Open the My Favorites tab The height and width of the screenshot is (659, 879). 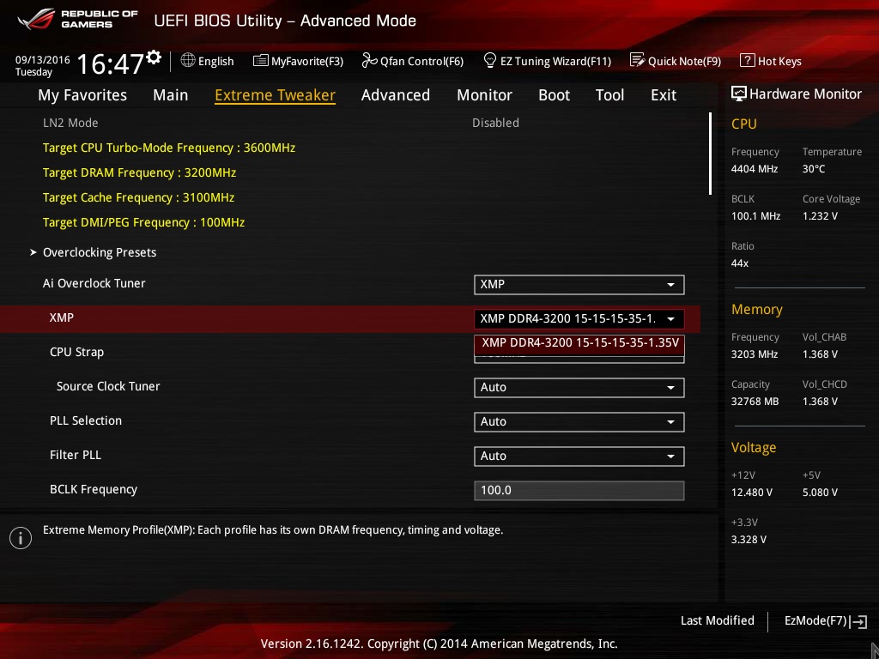point(82,95)
